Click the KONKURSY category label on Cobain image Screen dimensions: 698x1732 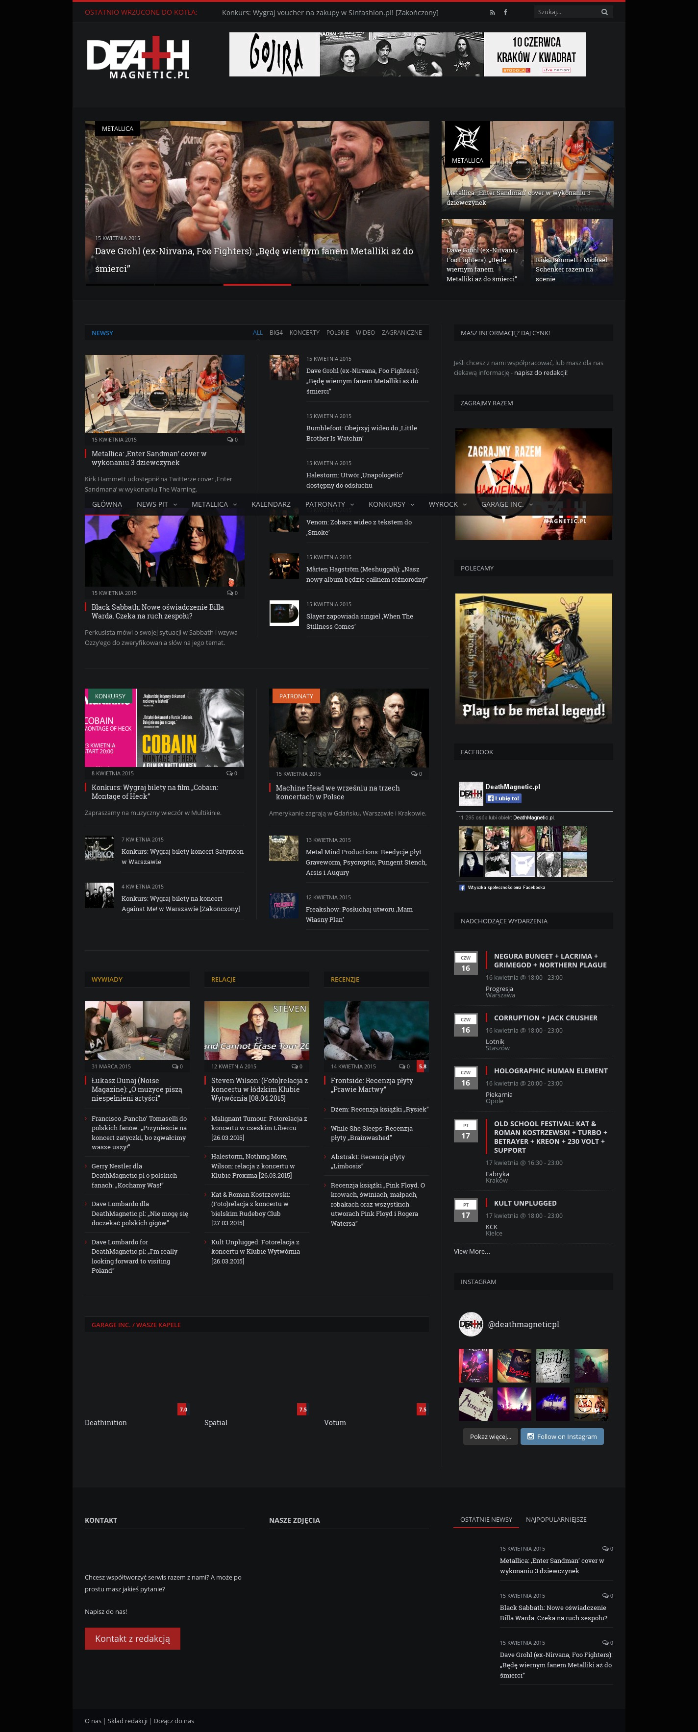point(110,696)
